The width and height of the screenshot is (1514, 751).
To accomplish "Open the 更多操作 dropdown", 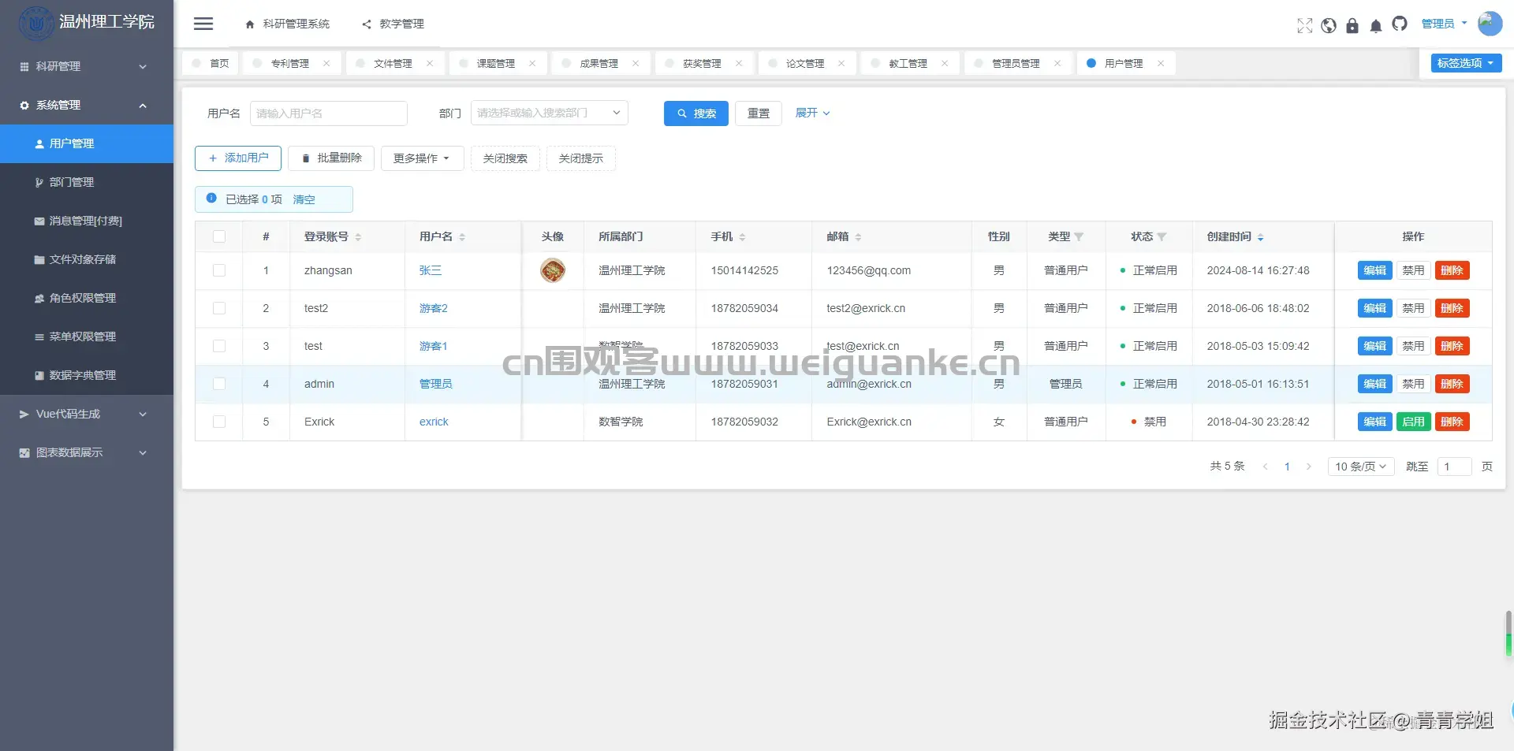I will tap(422, 158).
